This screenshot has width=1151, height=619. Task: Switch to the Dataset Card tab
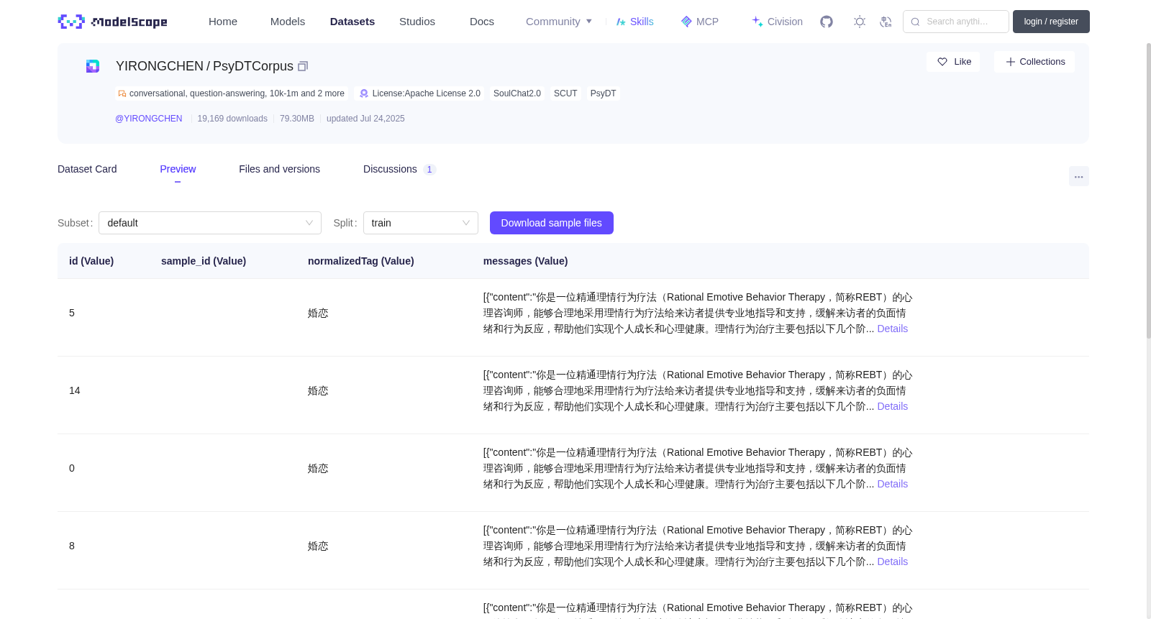click(x=87, y=169)
